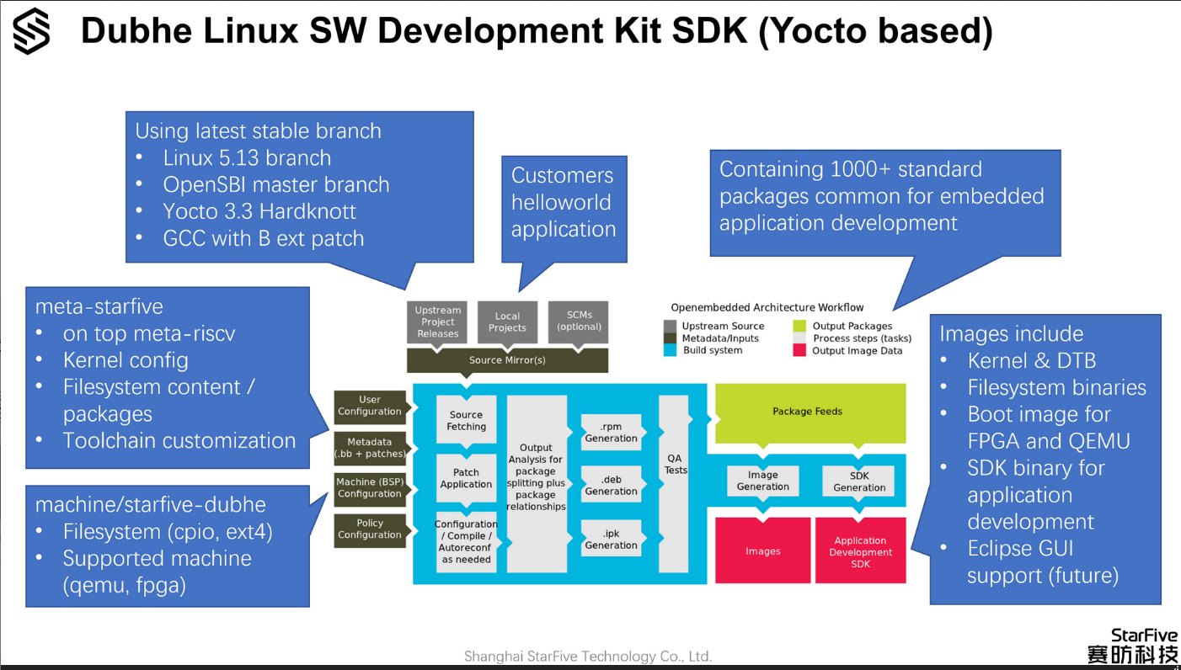
Task: Select the .ipk Generation box
Action: pos(612,540)
